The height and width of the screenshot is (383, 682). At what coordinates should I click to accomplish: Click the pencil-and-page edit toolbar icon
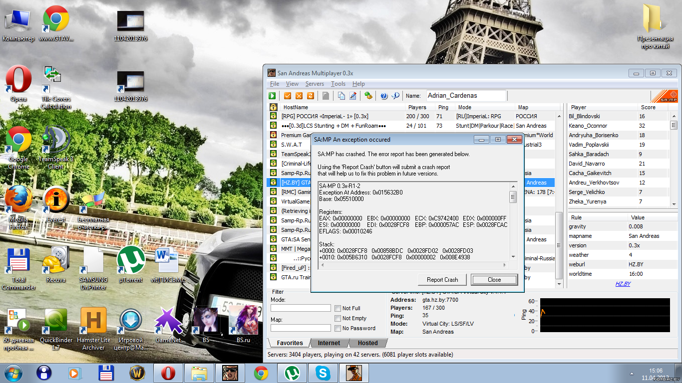[x=353, y=96]
